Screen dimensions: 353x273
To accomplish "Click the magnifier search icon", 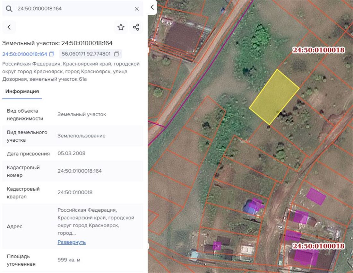I will [x=9, y=9].
